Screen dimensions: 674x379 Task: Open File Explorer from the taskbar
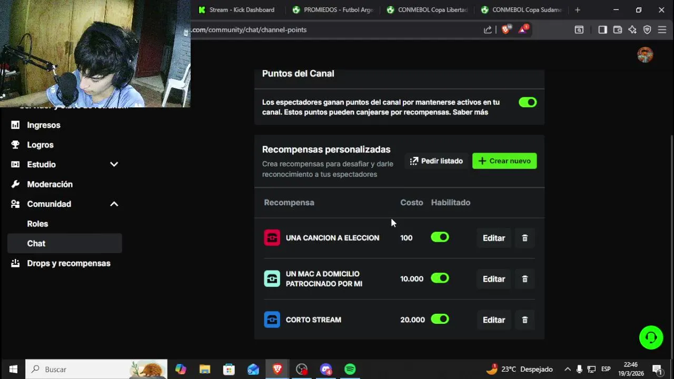205,370
